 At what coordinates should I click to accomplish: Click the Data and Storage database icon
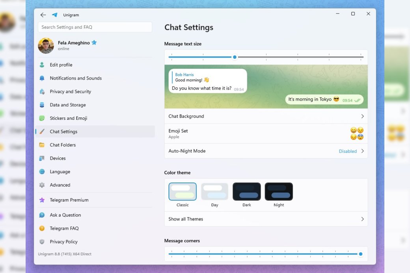coord(42,105)
